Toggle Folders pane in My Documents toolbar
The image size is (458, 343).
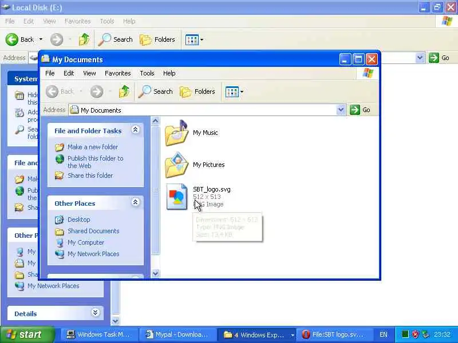point(198,91)
